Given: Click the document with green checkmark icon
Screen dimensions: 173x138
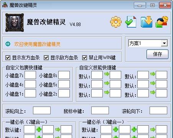Looking at the screenshot, I should (x=131, y=22).
